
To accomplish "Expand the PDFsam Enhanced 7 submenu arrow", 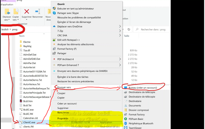I will [120, 65].
